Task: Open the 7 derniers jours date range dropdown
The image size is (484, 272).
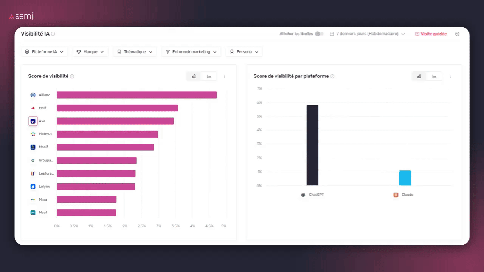Action: 367,34
